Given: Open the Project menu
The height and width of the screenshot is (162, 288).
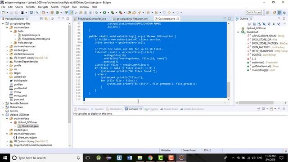Looking at the screenshot, I should click(65, 7).
